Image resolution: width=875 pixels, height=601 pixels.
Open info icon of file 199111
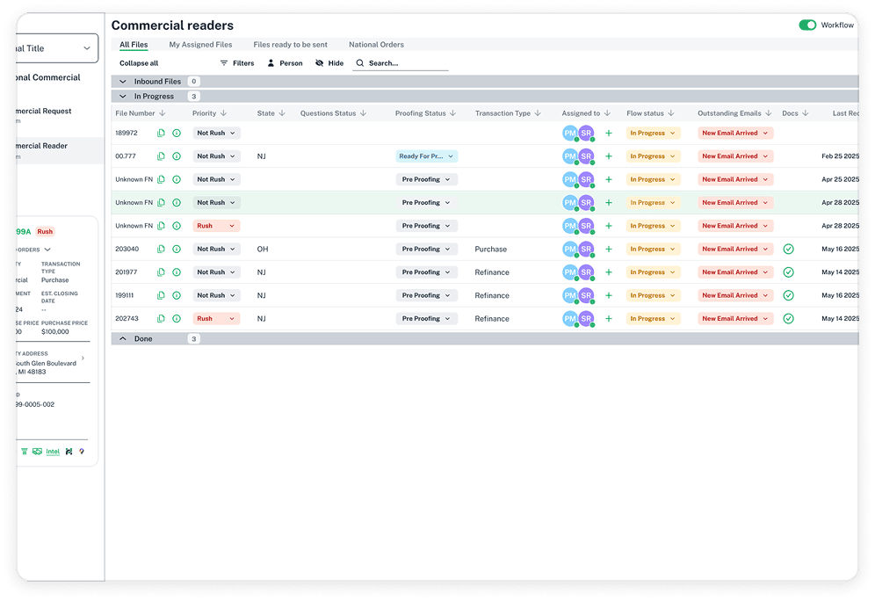pyautogui.click(x=177, y=295)
